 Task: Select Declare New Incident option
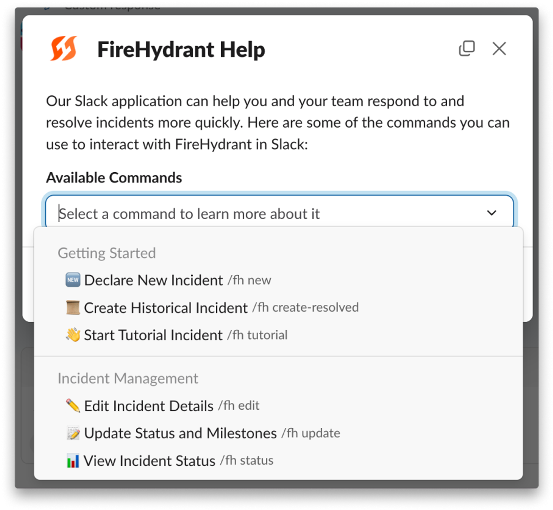278,280
